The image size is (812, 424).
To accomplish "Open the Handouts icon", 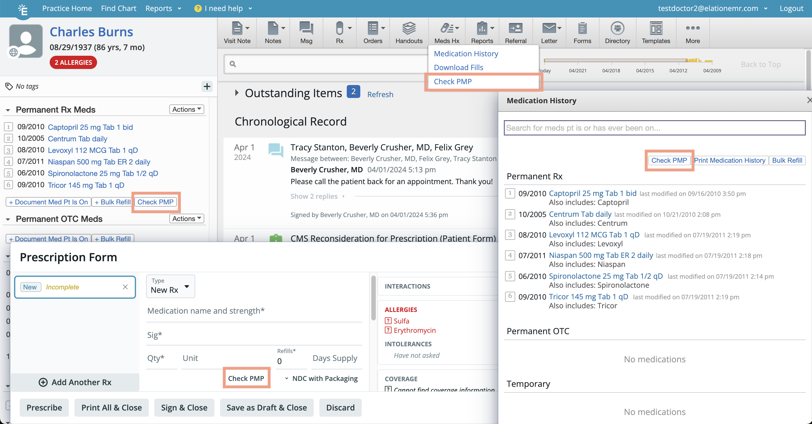I will pyautogui.click(x=409, y=32).
